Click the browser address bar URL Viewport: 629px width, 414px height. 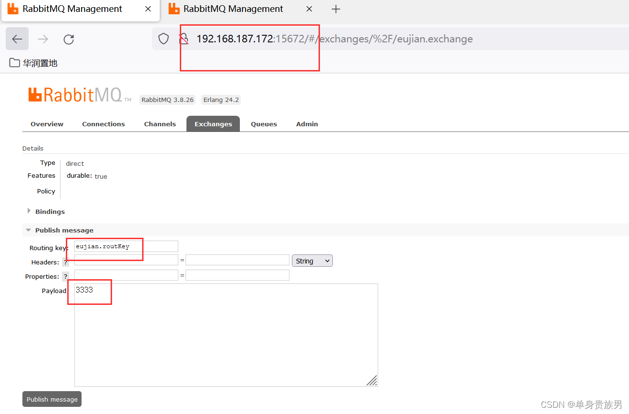[334, 39]
